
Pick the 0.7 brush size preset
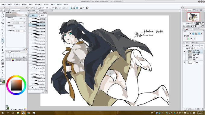click(x=8, y=56)
